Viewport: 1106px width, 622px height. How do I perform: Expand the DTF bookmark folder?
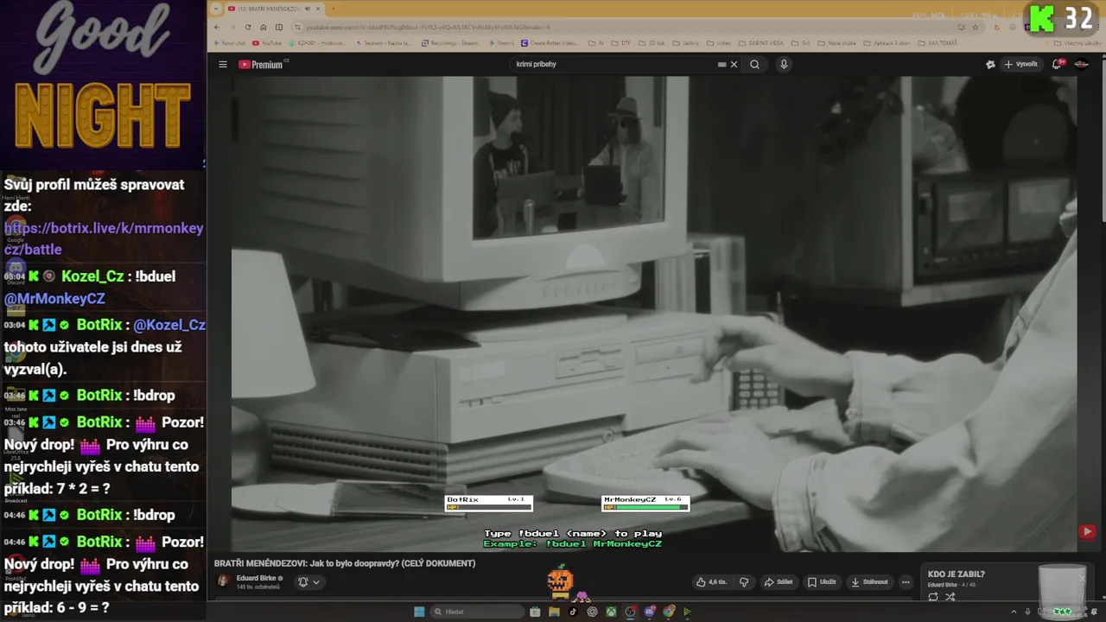click(621, 43)
